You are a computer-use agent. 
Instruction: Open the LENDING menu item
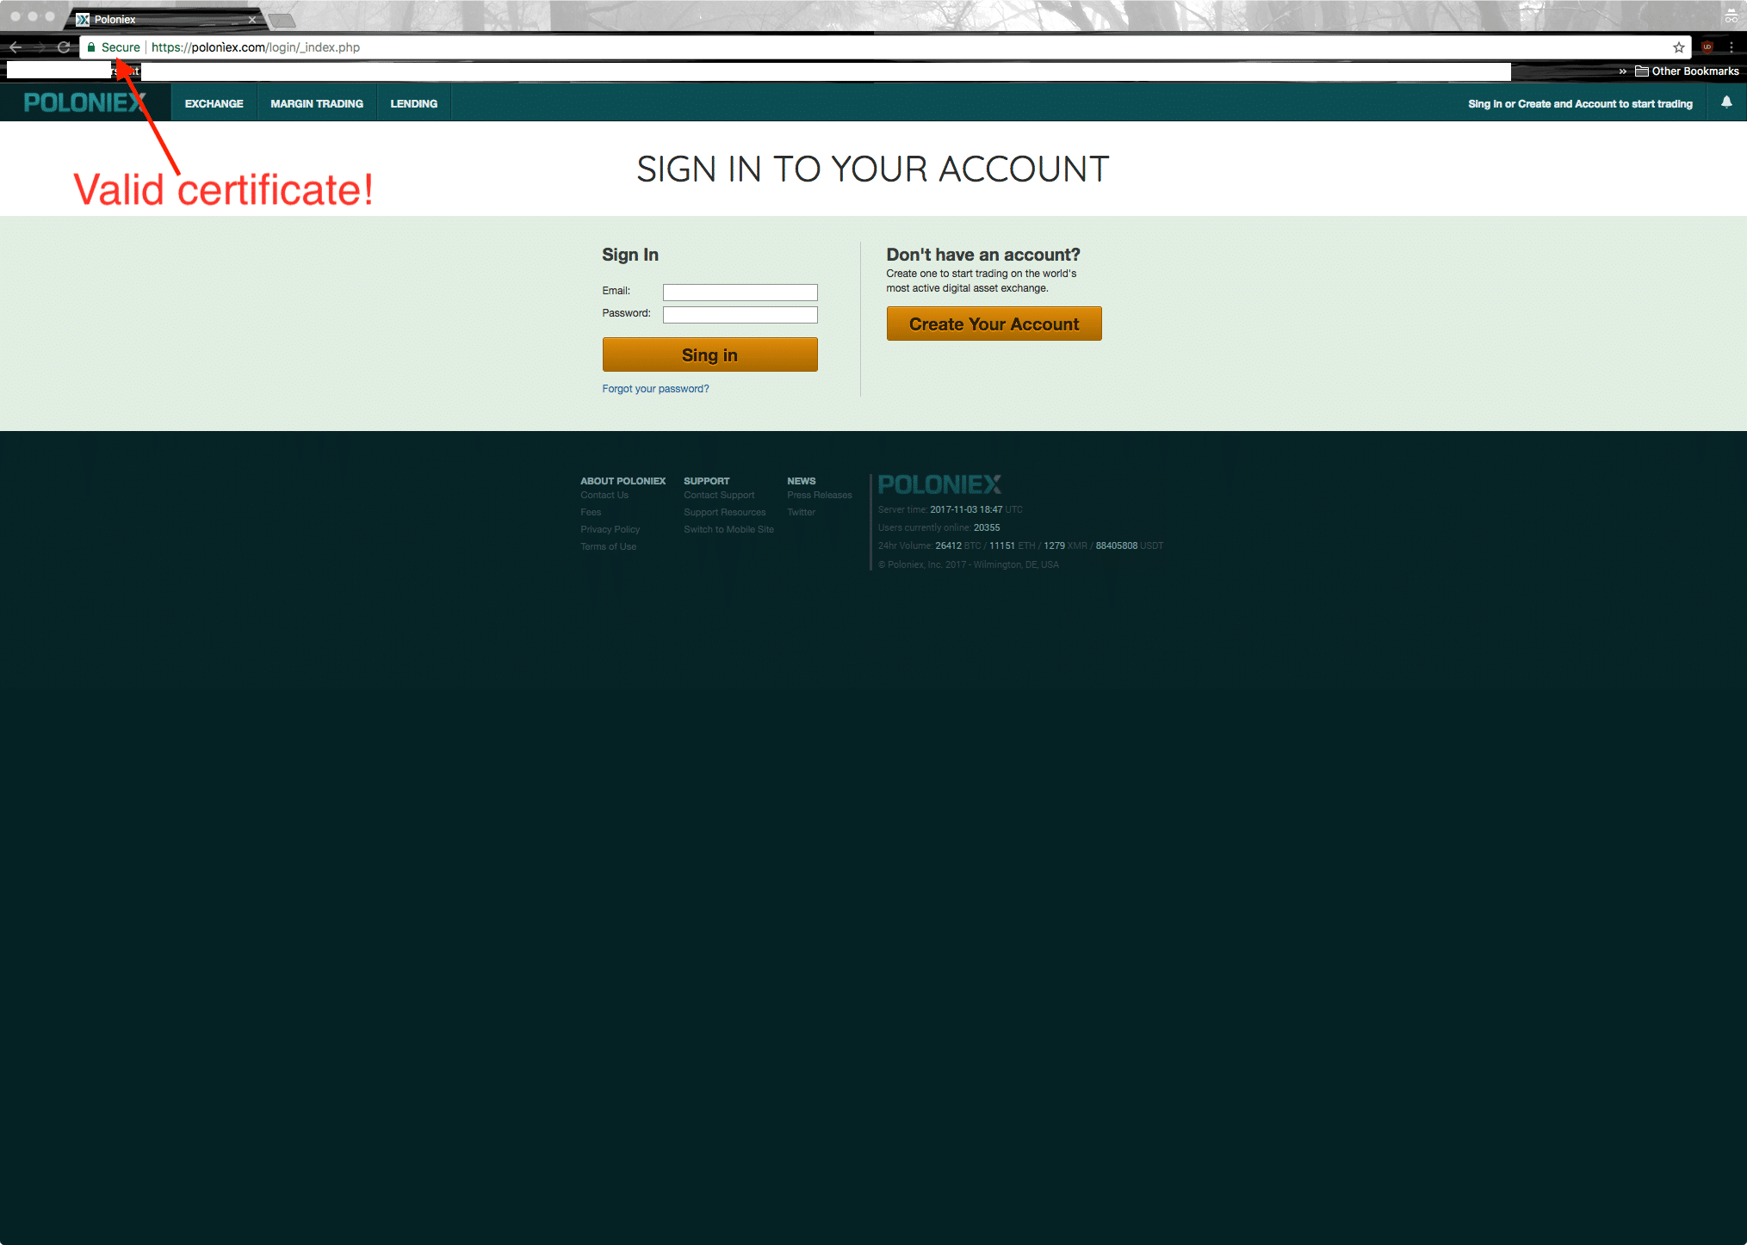pos(414,103)
